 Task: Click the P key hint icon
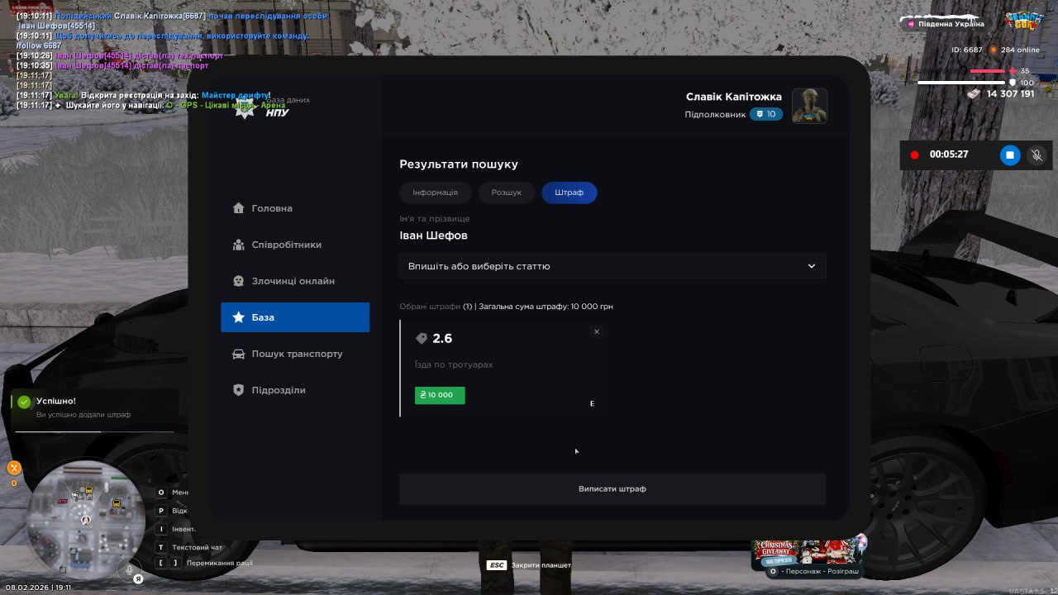coord(162,511)
